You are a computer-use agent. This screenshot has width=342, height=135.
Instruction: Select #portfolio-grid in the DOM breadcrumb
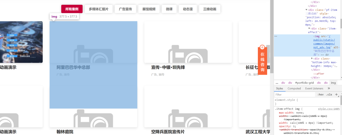click(x=304, y=83)
